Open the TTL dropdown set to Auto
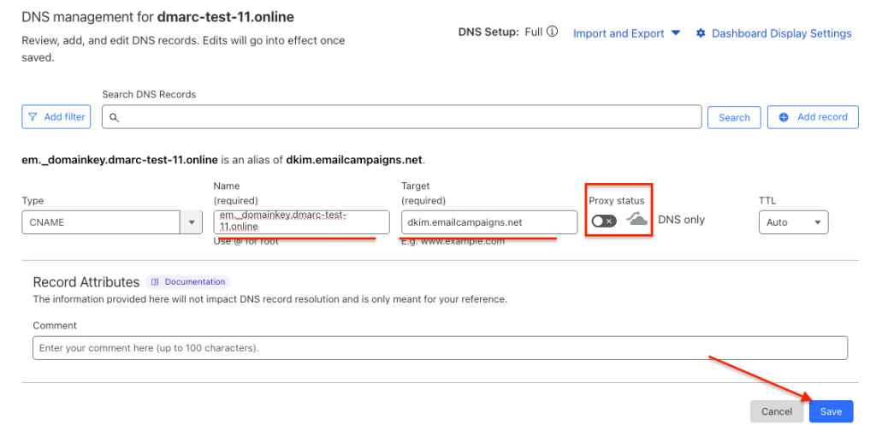876x425 pixels. point(793,222)
